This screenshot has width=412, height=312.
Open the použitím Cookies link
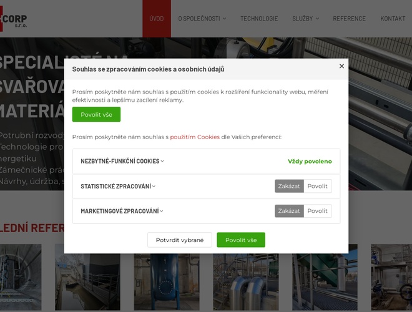point(195,137)
